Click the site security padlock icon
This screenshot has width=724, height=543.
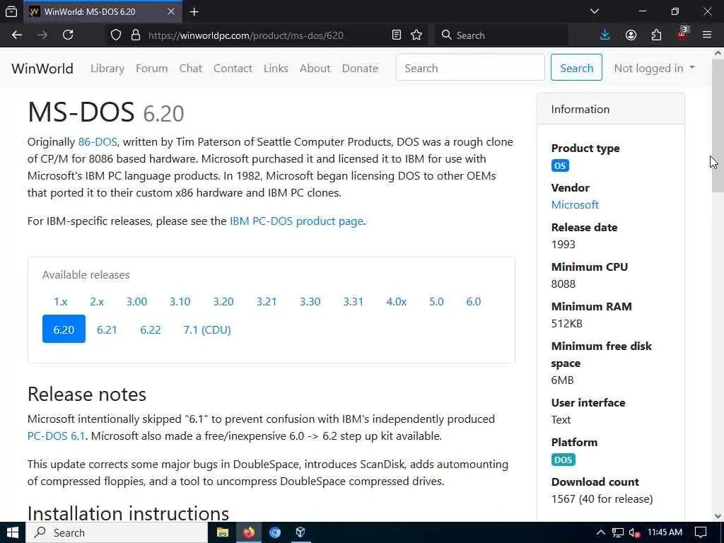click(x=135, y=35)
